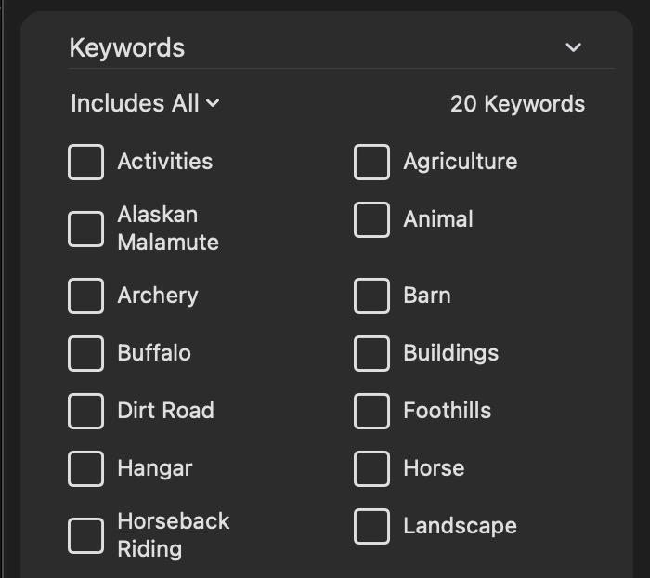
Task: Click the Horseback Riding label text
Action: click(x=173, y=534)
